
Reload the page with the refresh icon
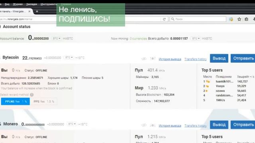point(164,19)
